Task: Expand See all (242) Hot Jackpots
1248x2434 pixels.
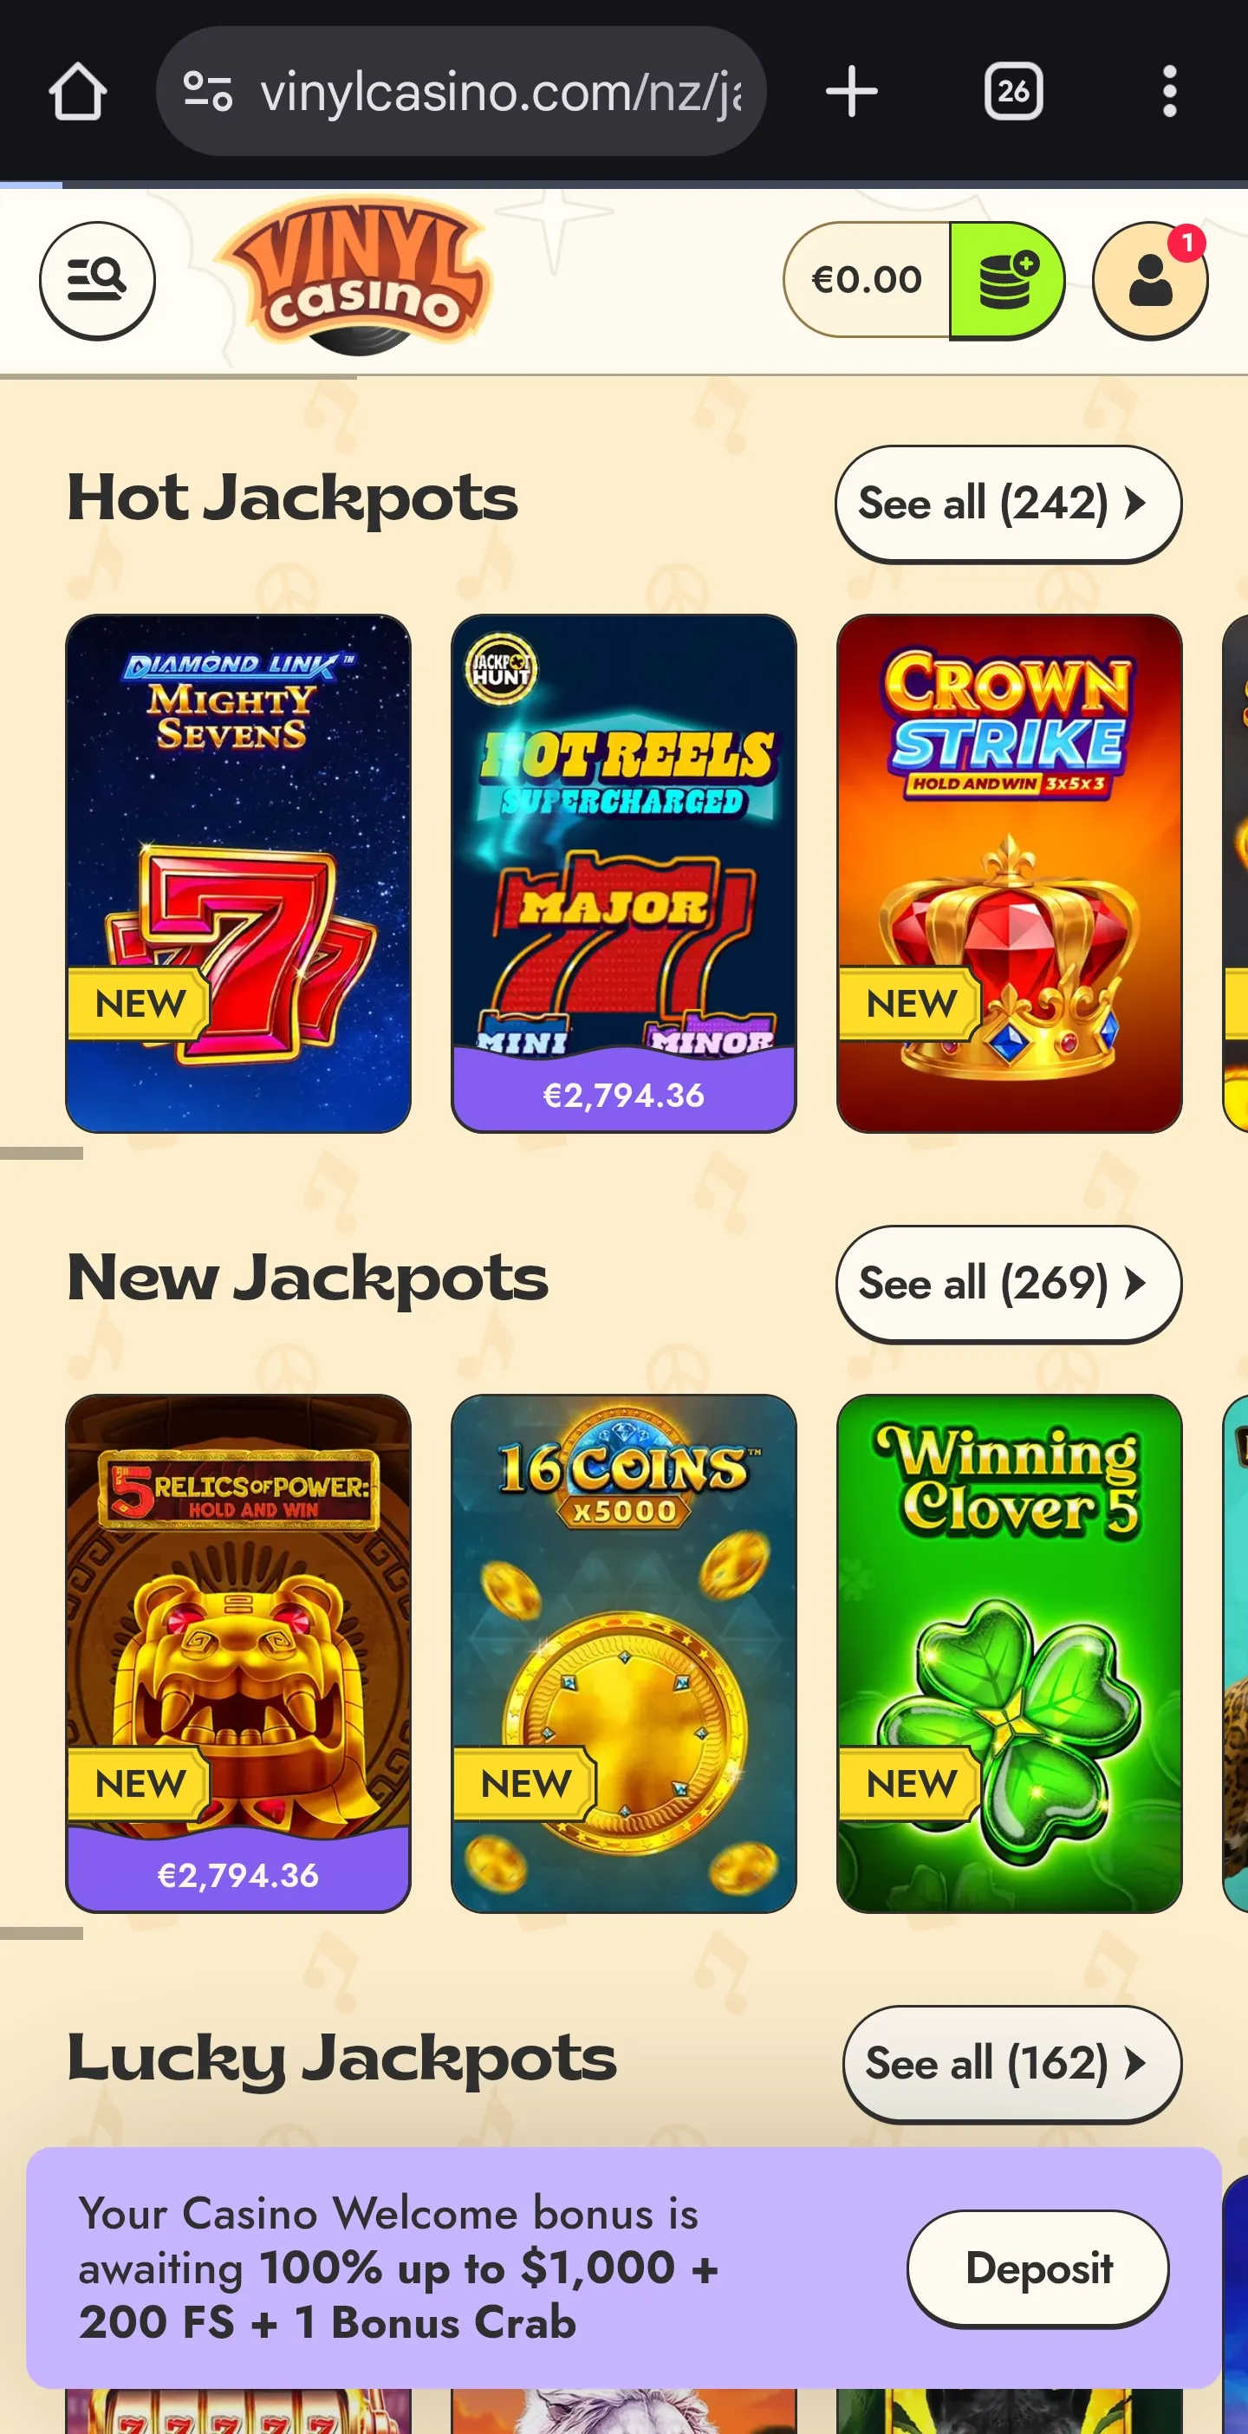Action: tap(1008, 504)
